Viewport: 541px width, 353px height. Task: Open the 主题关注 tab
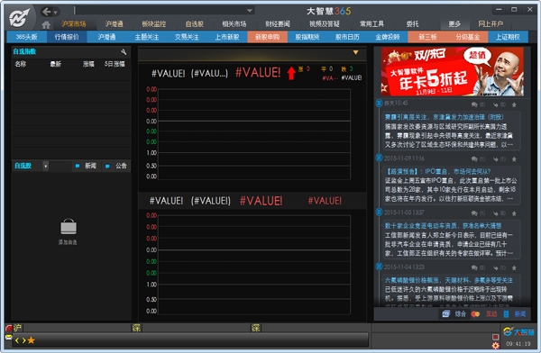pyautogui.click(x=147, y=37)
